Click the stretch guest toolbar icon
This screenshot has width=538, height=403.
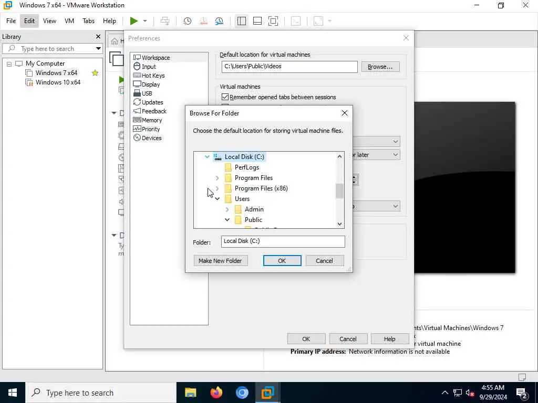[x=318, y=21]
